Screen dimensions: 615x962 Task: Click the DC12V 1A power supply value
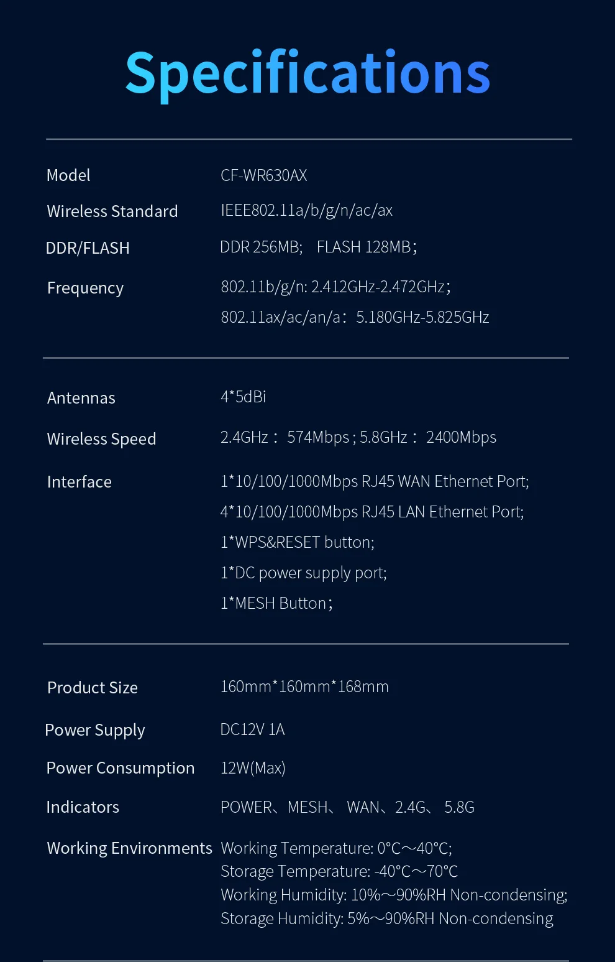pyautogui.click(x=253, y=729)
